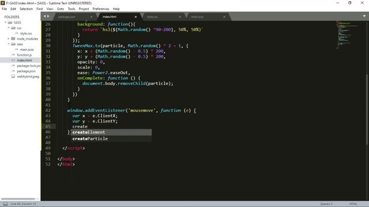Click the FOLDERS sidebar heading

(x=12, y=17)
